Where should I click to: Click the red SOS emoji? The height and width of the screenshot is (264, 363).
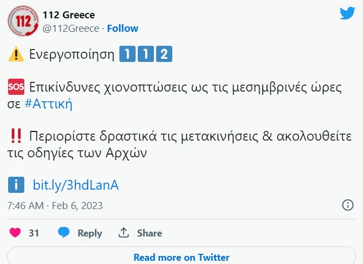16,87
